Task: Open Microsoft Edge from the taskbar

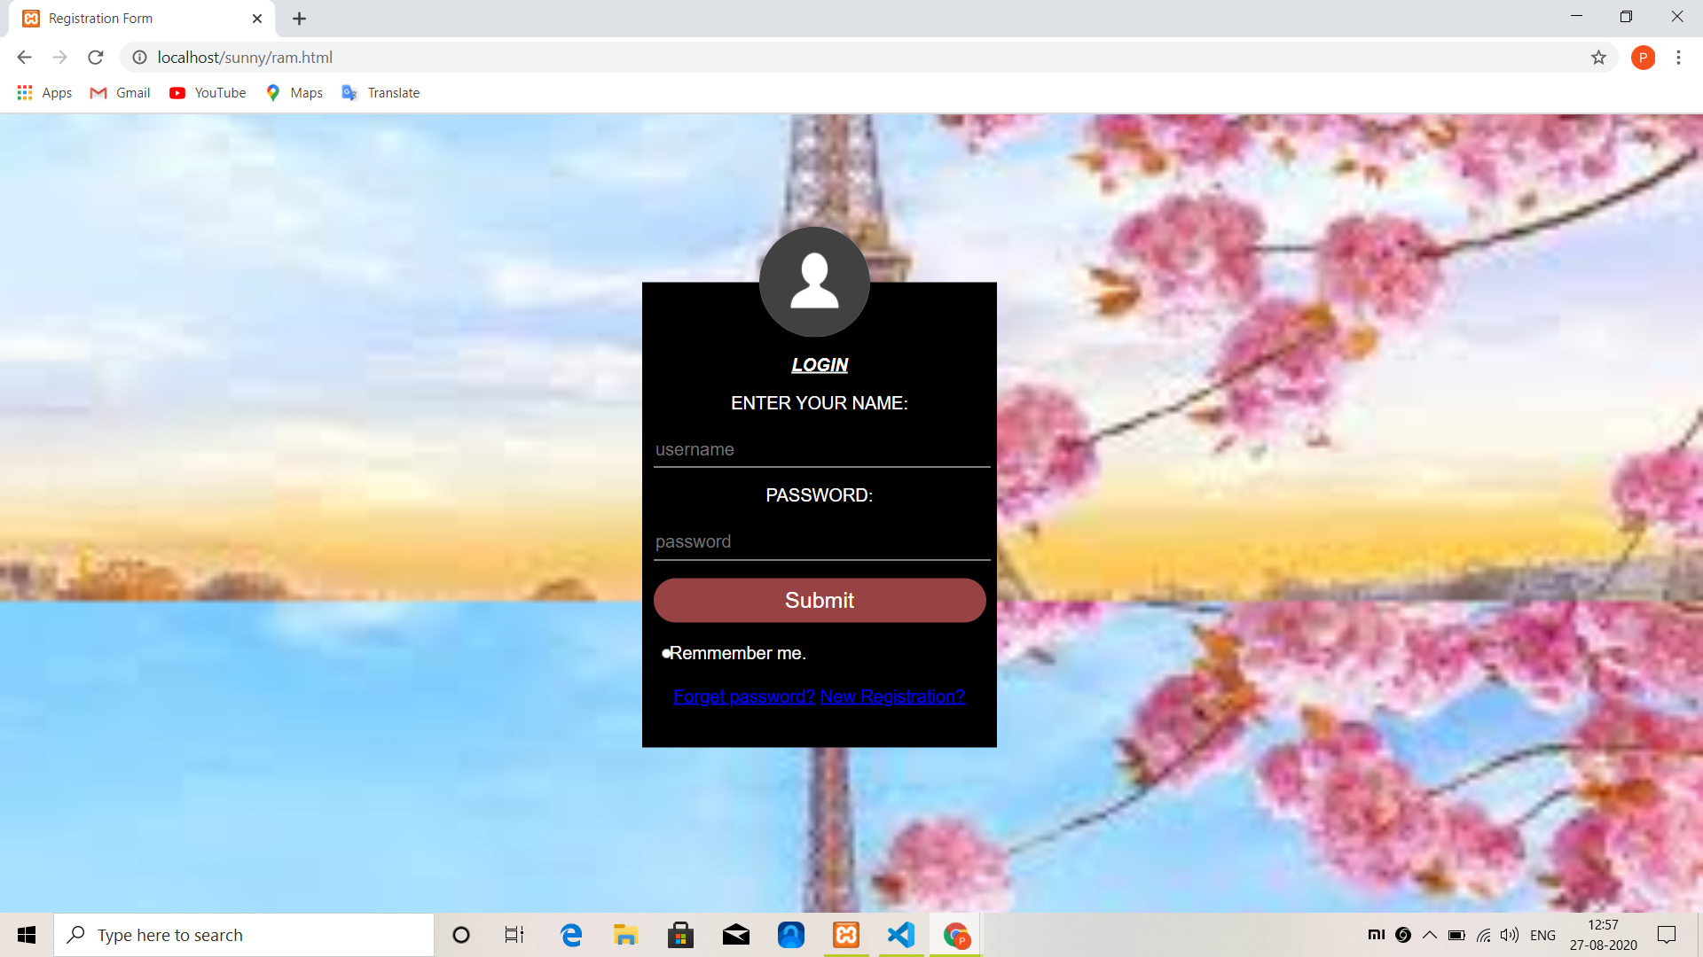Action: (x=570, y=934)
